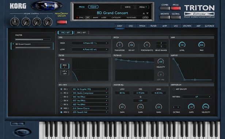
Task: Click the joystick controller below the panel
Action: click(x=23, y=132)
